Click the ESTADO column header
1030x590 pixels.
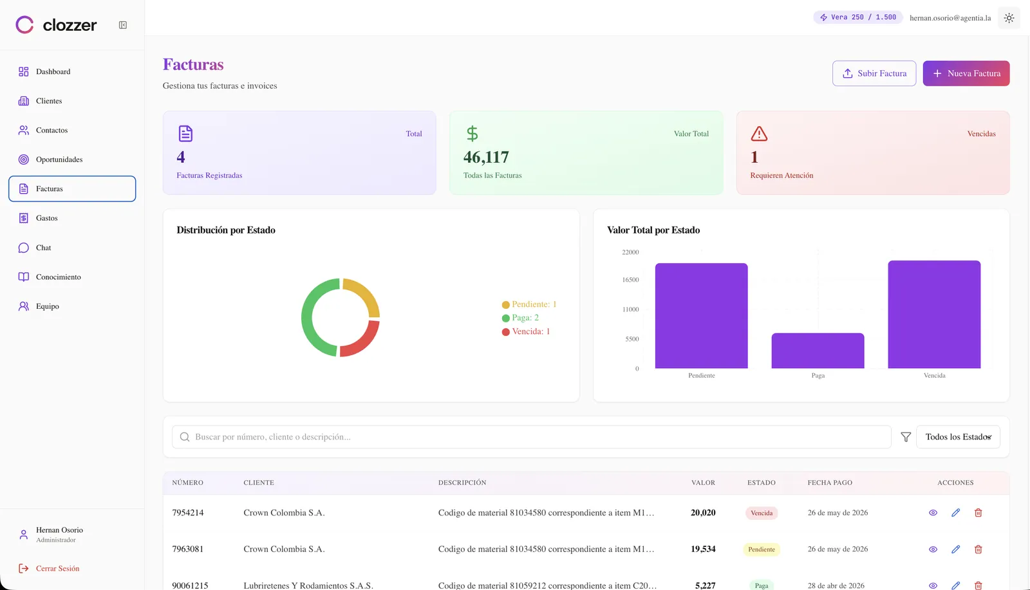[761, 483]
